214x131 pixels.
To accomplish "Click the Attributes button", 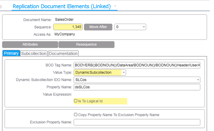I will 30,44.
